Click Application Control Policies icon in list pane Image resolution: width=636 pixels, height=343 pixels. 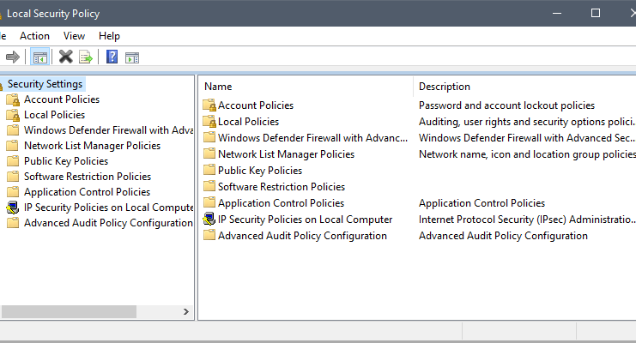tap(209, 202)
